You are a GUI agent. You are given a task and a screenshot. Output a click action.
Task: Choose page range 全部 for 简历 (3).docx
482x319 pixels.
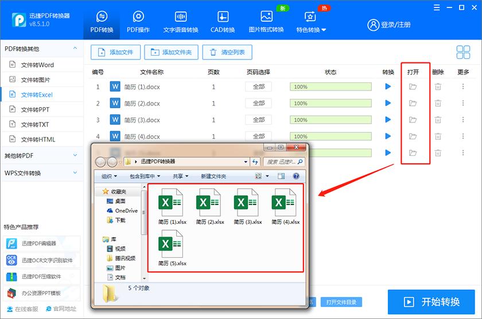tap(259, 120)
